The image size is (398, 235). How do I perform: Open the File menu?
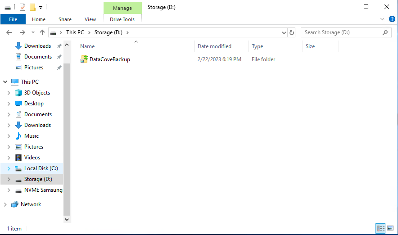[x=13, y=19]
